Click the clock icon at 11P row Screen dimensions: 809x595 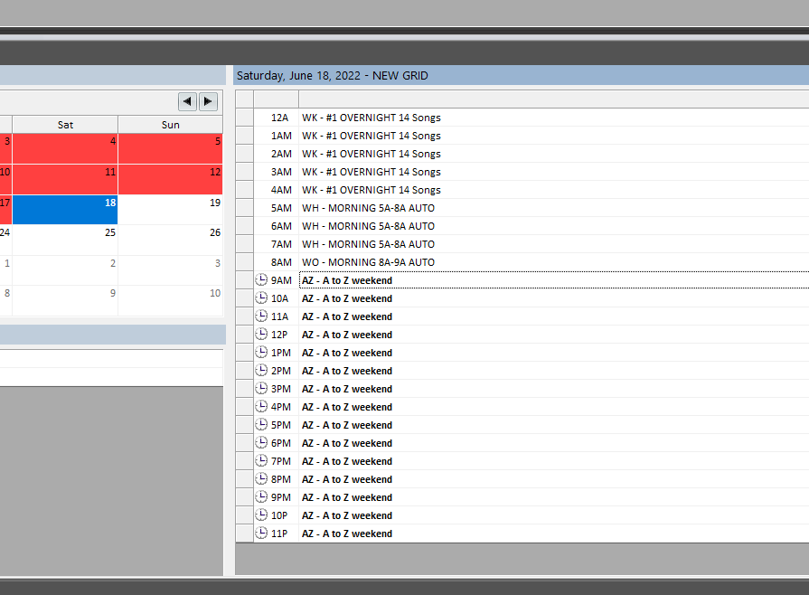262,534
